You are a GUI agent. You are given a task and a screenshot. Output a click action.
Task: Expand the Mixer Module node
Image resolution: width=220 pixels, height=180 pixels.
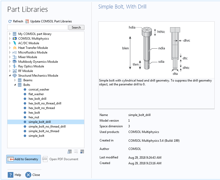tap(10, 57)
